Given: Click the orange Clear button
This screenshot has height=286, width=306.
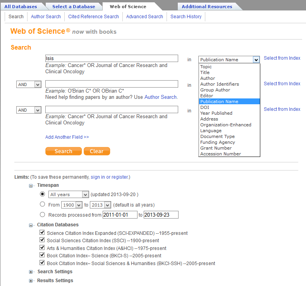Looking at the screenshot, I should point(97,151).
